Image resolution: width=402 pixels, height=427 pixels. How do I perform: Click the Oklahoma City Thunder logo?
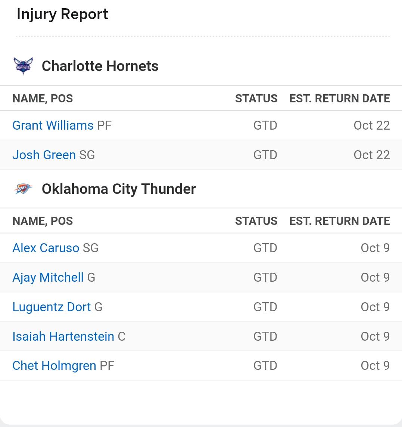pos(23,189)
